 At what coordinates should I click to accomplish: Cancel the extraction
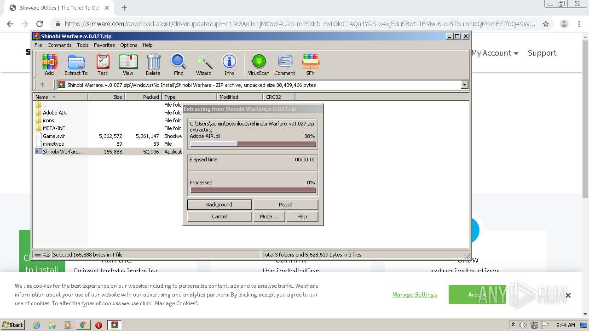click(219, 217)
